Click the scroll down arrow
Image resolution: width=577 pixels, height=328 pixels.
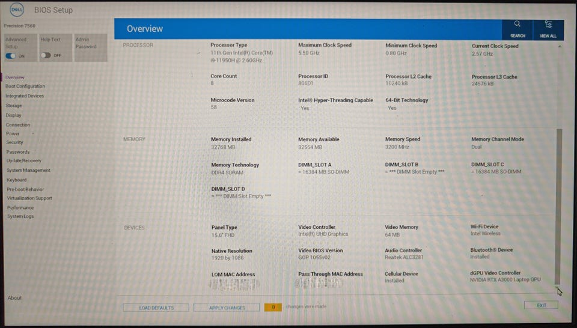coord(557,287)
